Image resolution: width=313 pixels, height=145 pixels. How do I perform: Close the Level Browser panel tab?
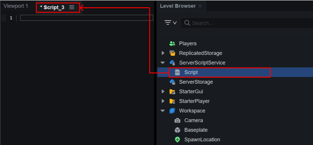[x=200, y=6]
